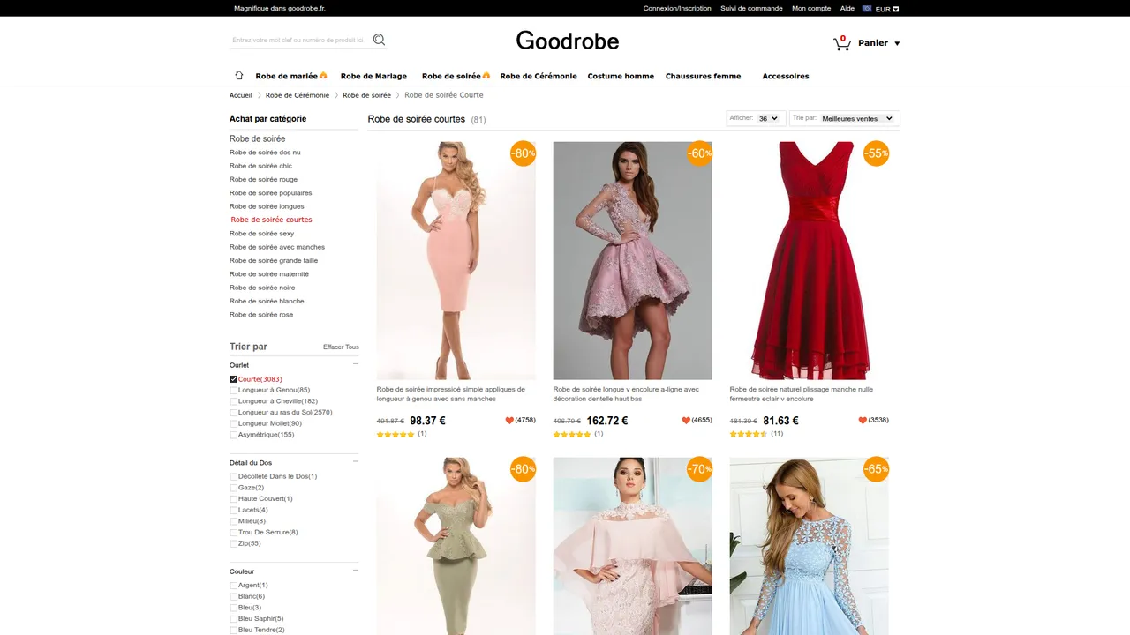Screen dimensions: 1130x635
Task: Select Robe de soirée dos nu category
Action: pyautogui.click(x=265, y=153)
